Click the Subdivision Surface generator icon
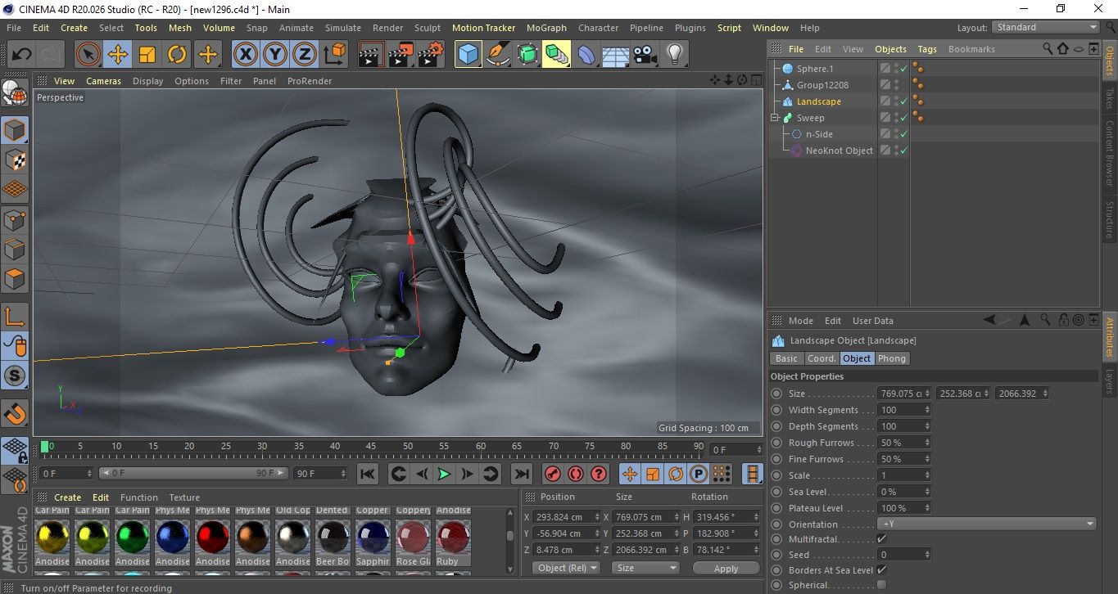 point(527,55)
